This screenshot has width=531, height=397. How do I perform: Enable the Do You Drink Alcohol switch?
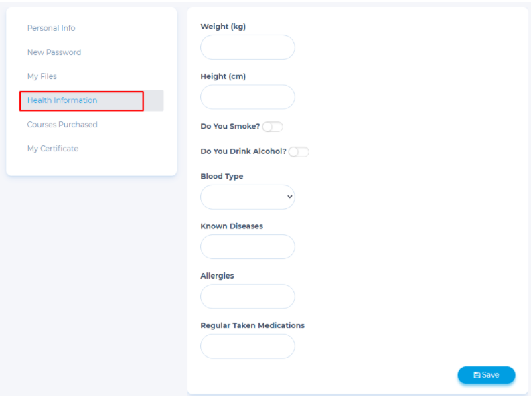299,152
